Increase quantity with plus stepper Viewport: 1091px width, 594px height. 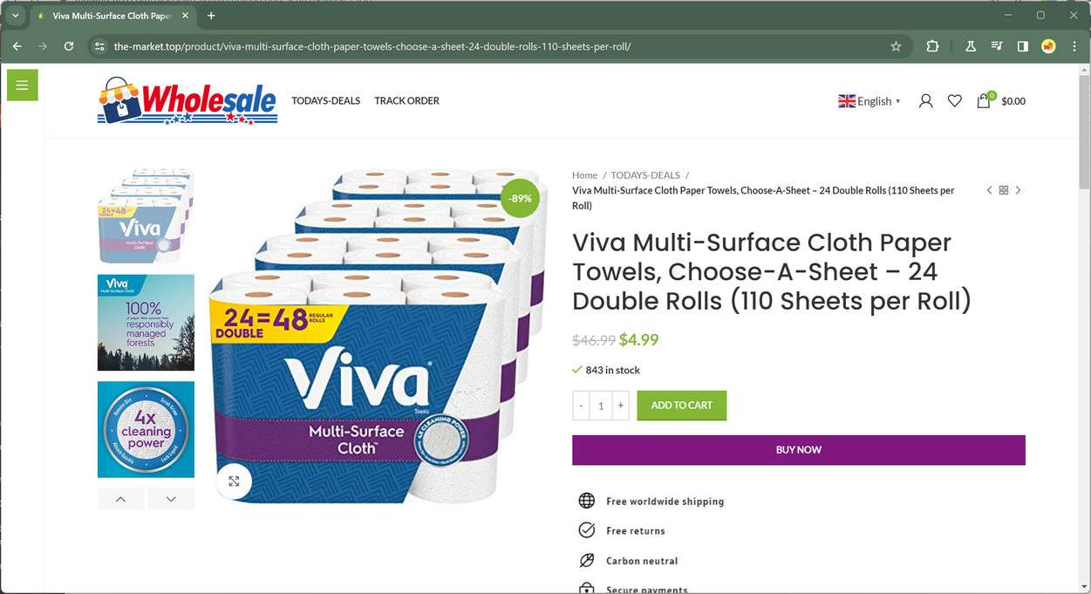pyautogui.click(x=620, y=406)
